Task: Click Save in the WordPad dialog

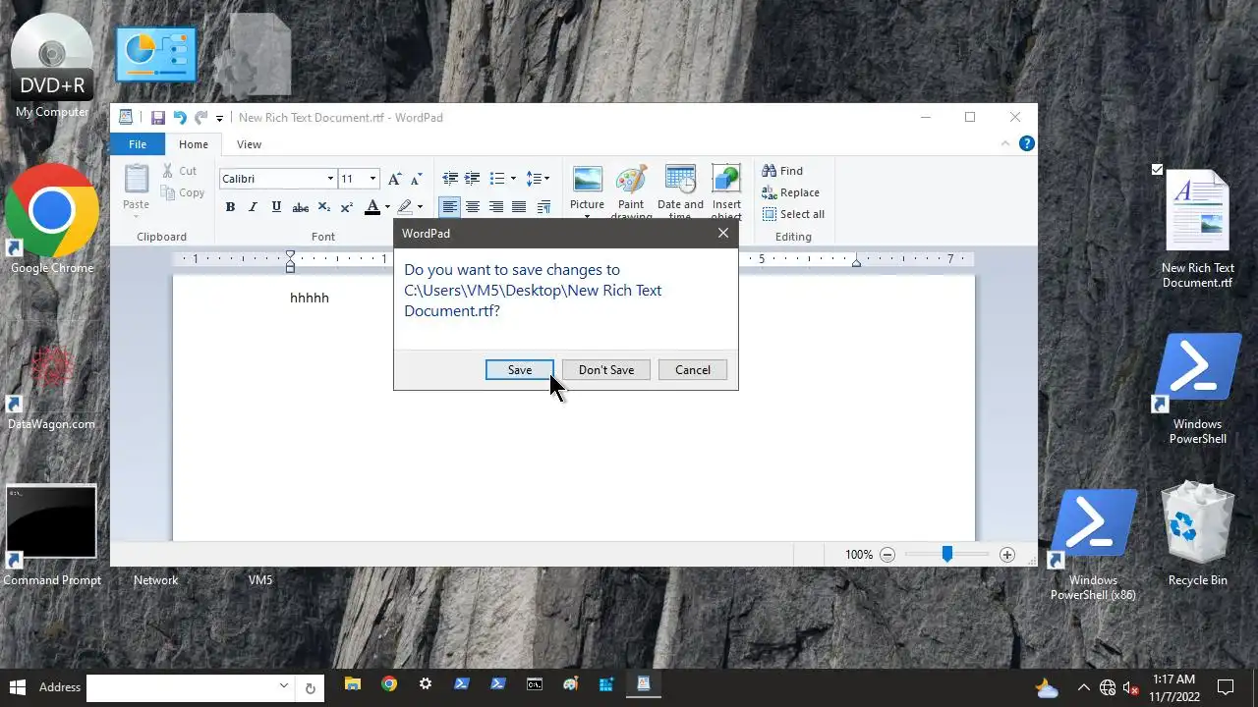Action: (x=520, y=370)
